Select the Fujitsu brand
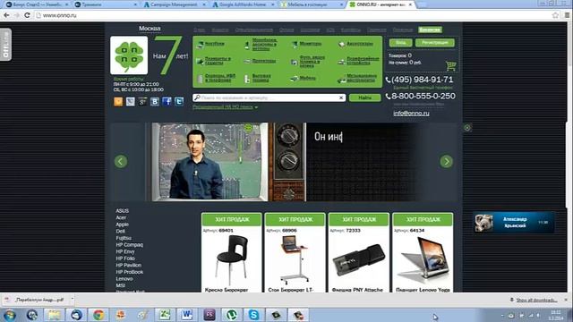 [x=124, y=238]
